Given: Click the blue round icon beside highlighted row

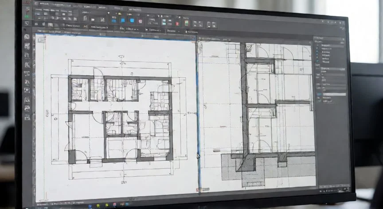Looking at the screenshot, I should 319,94.
